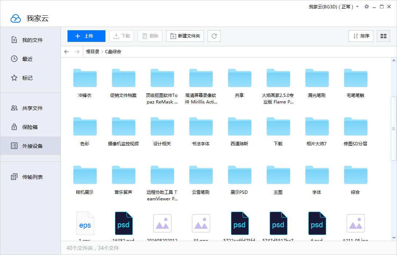
Task: Open the 冲锋衣 folder
Action: [x=85, y=78]
